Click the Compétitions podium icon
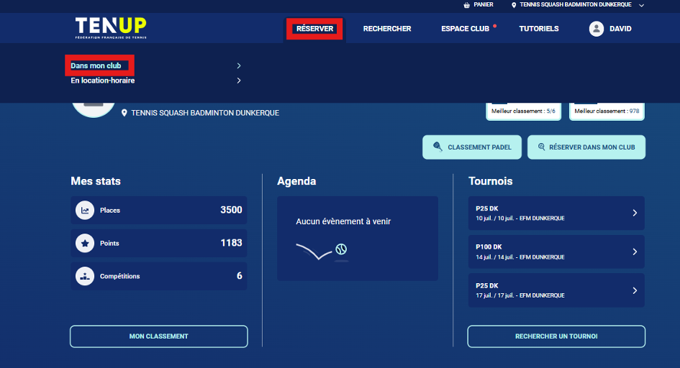The image size is (680, 368). pyautogui.click(x=85, y=276)
